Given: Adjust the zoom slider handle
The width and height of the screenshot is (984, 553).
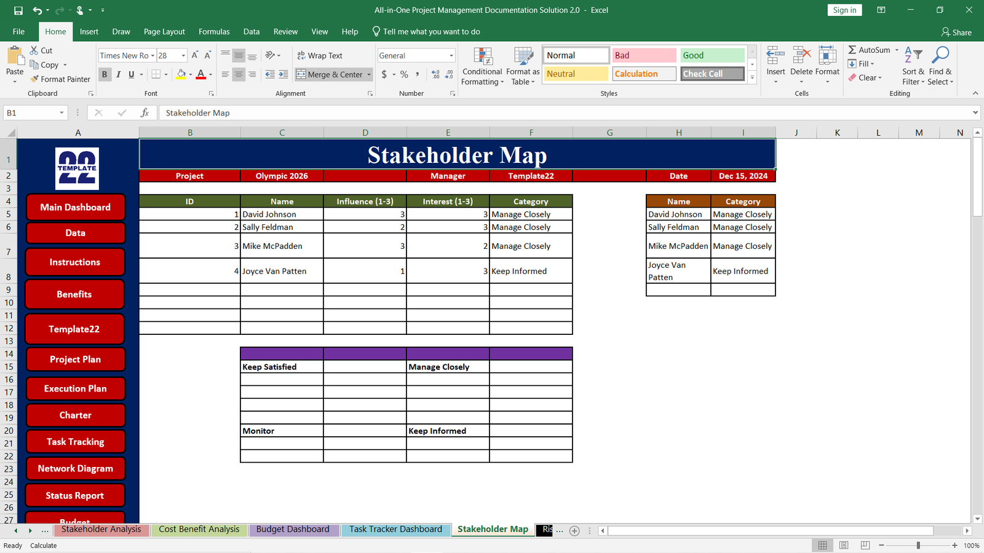Looking at the screenshot, I should tap(918, 545).
